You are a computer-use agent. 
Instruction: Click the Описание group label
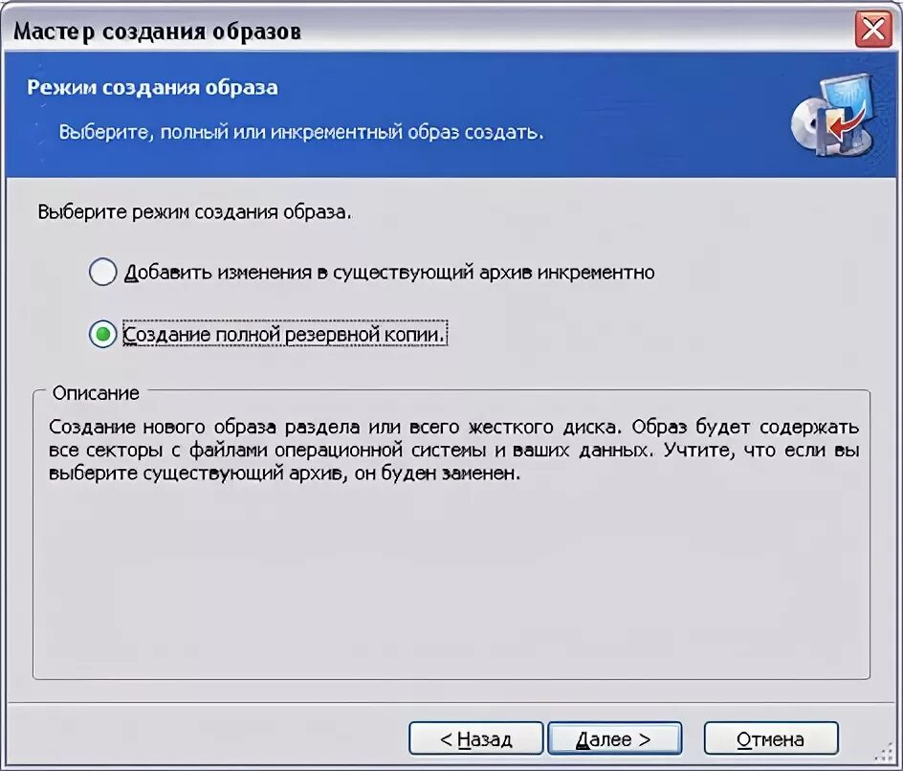coord(96,393)
